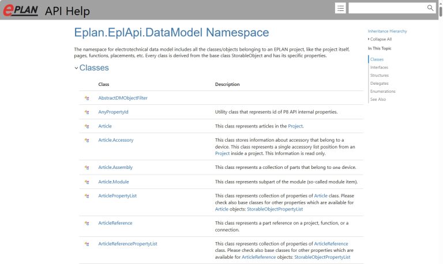
Task: Click the class icon beside ArticlePropertyList
Action: (x=87, y=196)
